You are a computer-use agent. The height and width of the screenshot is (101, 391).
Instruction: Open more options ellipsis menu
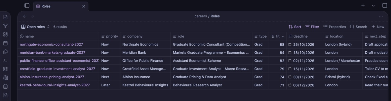381,16
